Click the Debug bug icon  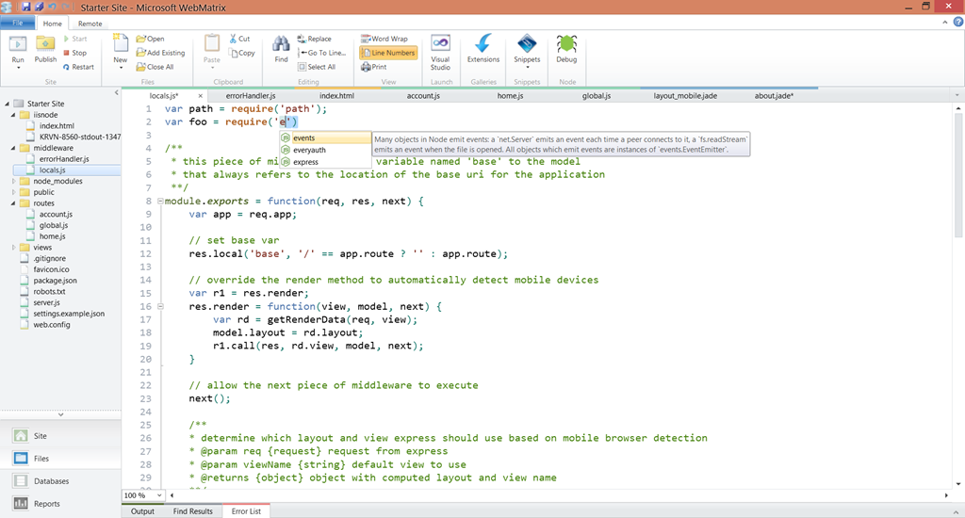[x=566, y=44]
